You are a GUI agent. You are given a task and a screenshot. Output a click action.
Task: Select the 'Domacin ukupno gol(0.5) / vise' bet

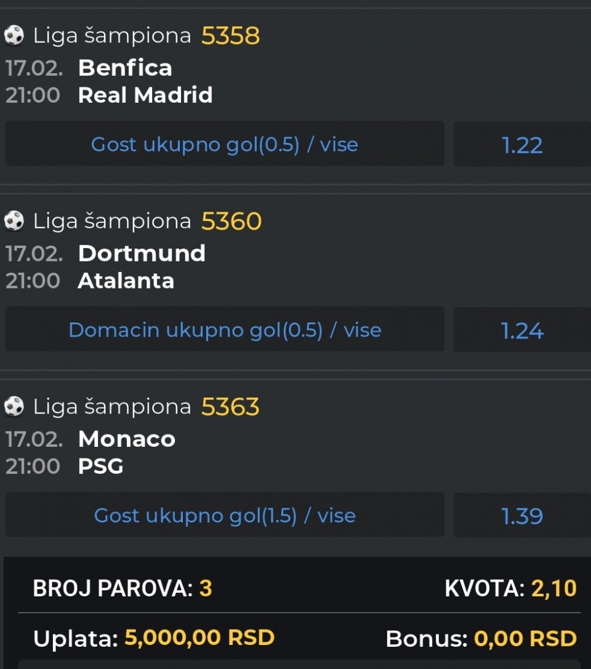(x=225, y=330)
